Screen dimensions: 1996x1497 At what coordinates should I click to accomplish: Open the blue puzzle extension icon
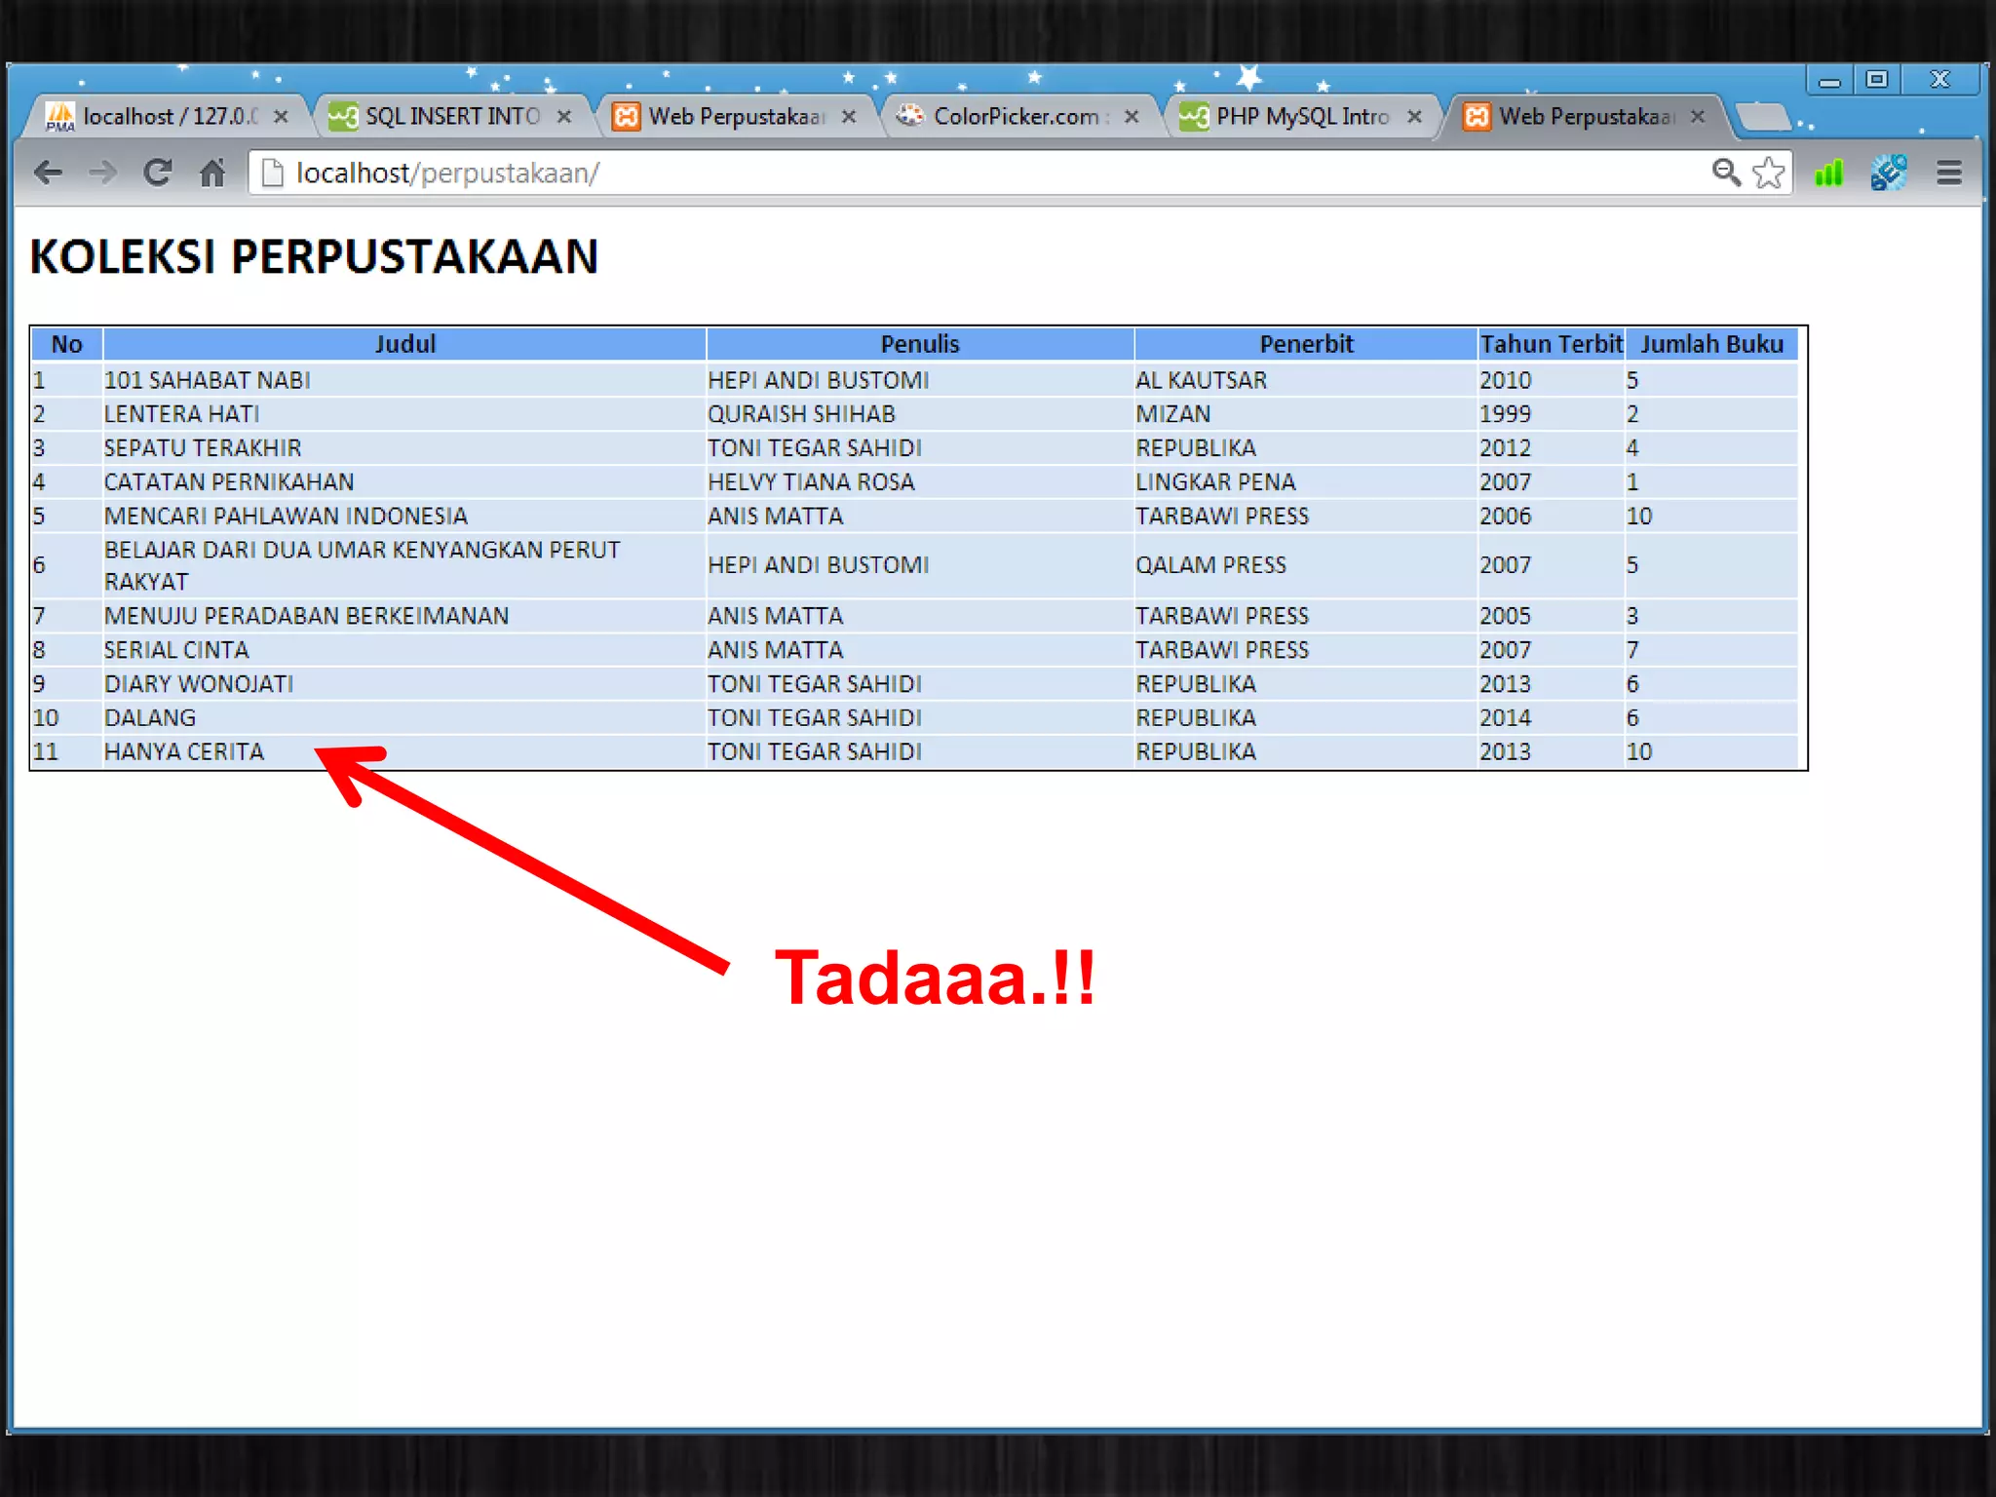(x=1888, y=173)
